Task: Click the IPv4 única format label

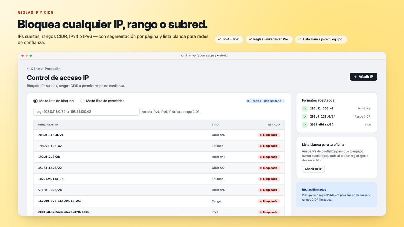Action: (x=364, y=108)
